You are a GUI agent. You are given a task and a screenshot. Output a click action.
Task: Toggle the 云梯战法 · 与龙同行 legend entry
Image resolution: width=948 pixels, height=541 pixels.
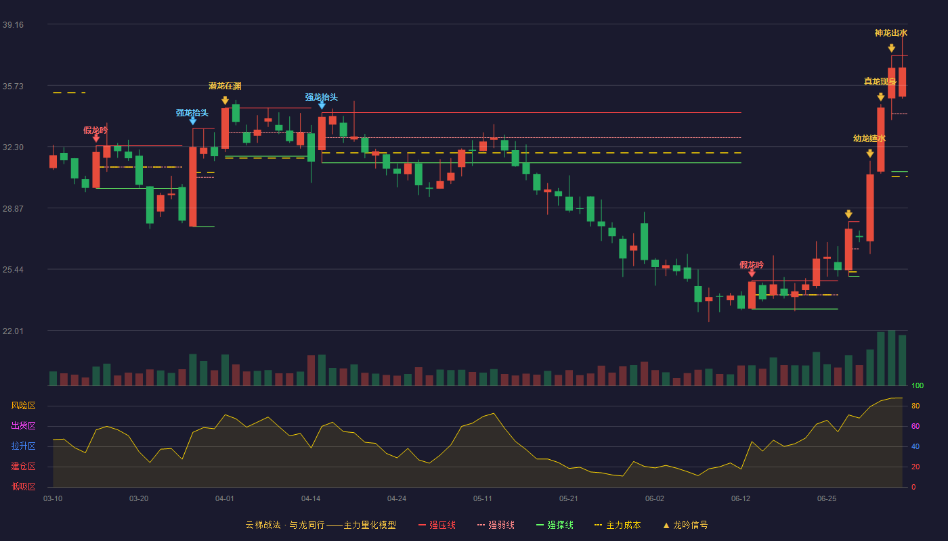[x=320, y=525]
